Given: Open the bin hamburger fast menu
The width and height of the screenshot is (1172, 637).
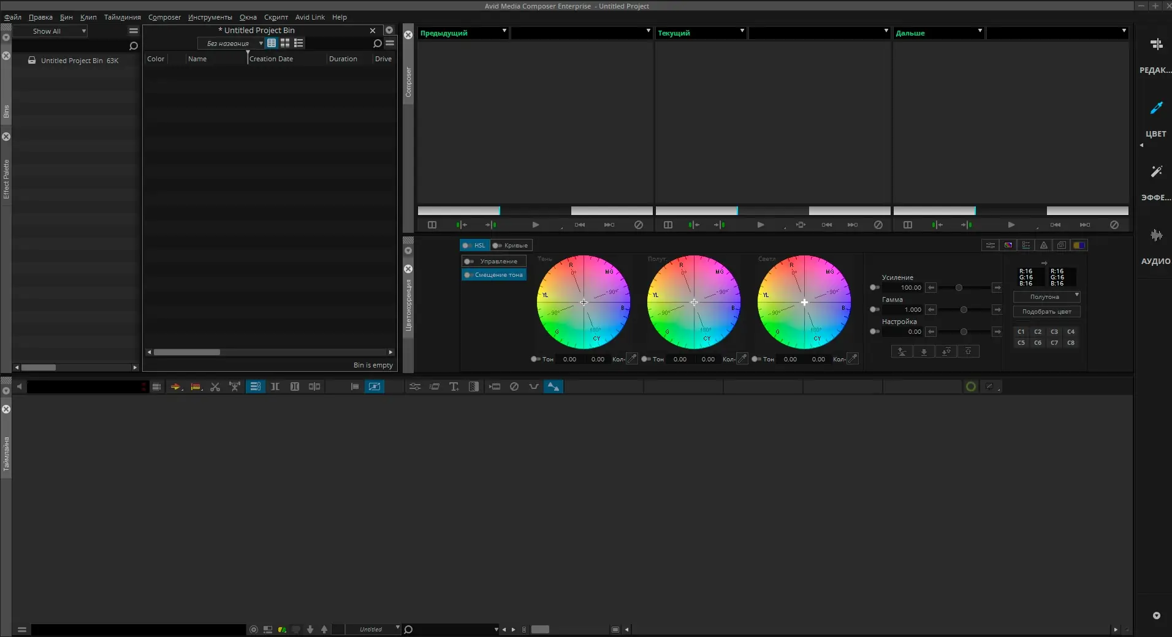Looking at the screenshot, I should pos(390,43).
